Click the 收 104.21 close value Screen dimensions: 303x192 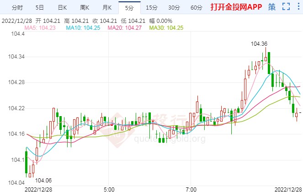coord(105,21)
